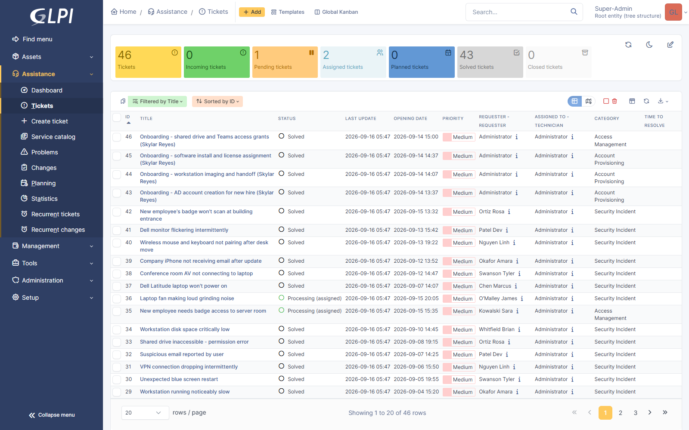Open the Global Kanban link
689x430 pixels.
point(336,12)
